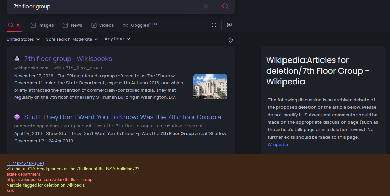Click the 'Wikipedia:Articles for deletion' infobox title
The height and width of the screenshot is (196, 390).
point(317,71)
